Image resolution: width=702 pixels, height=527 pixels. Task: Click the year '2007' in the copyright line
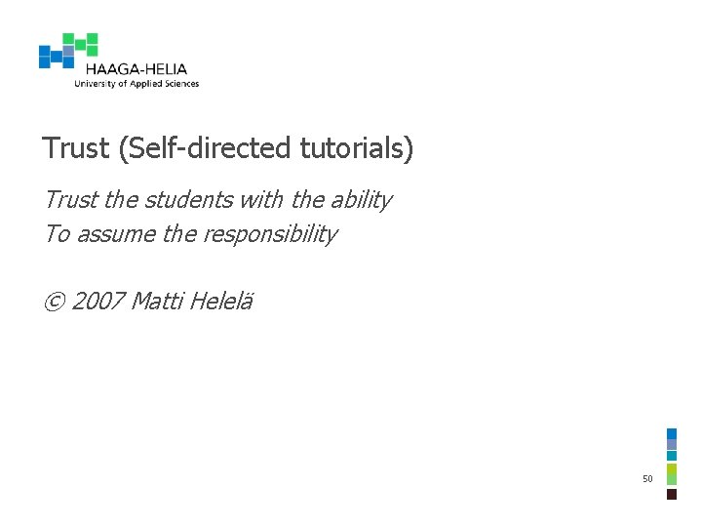click(97, 301)
